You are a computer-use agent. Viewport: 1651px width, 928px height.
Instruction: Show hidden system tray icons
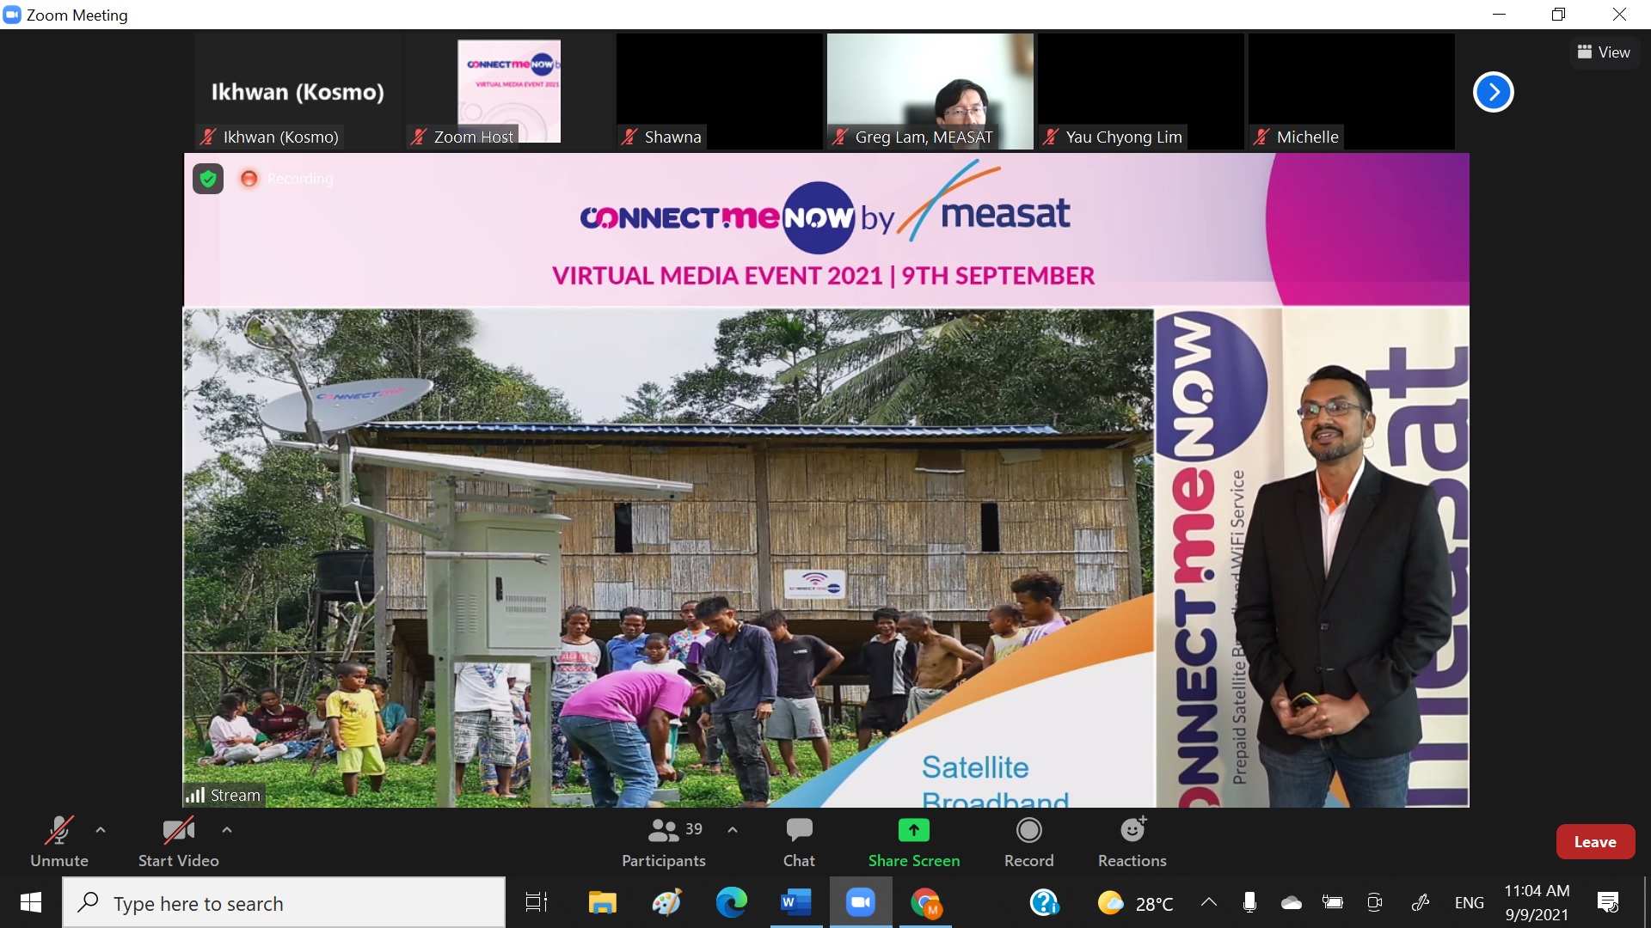click(x=1208, y=903)
